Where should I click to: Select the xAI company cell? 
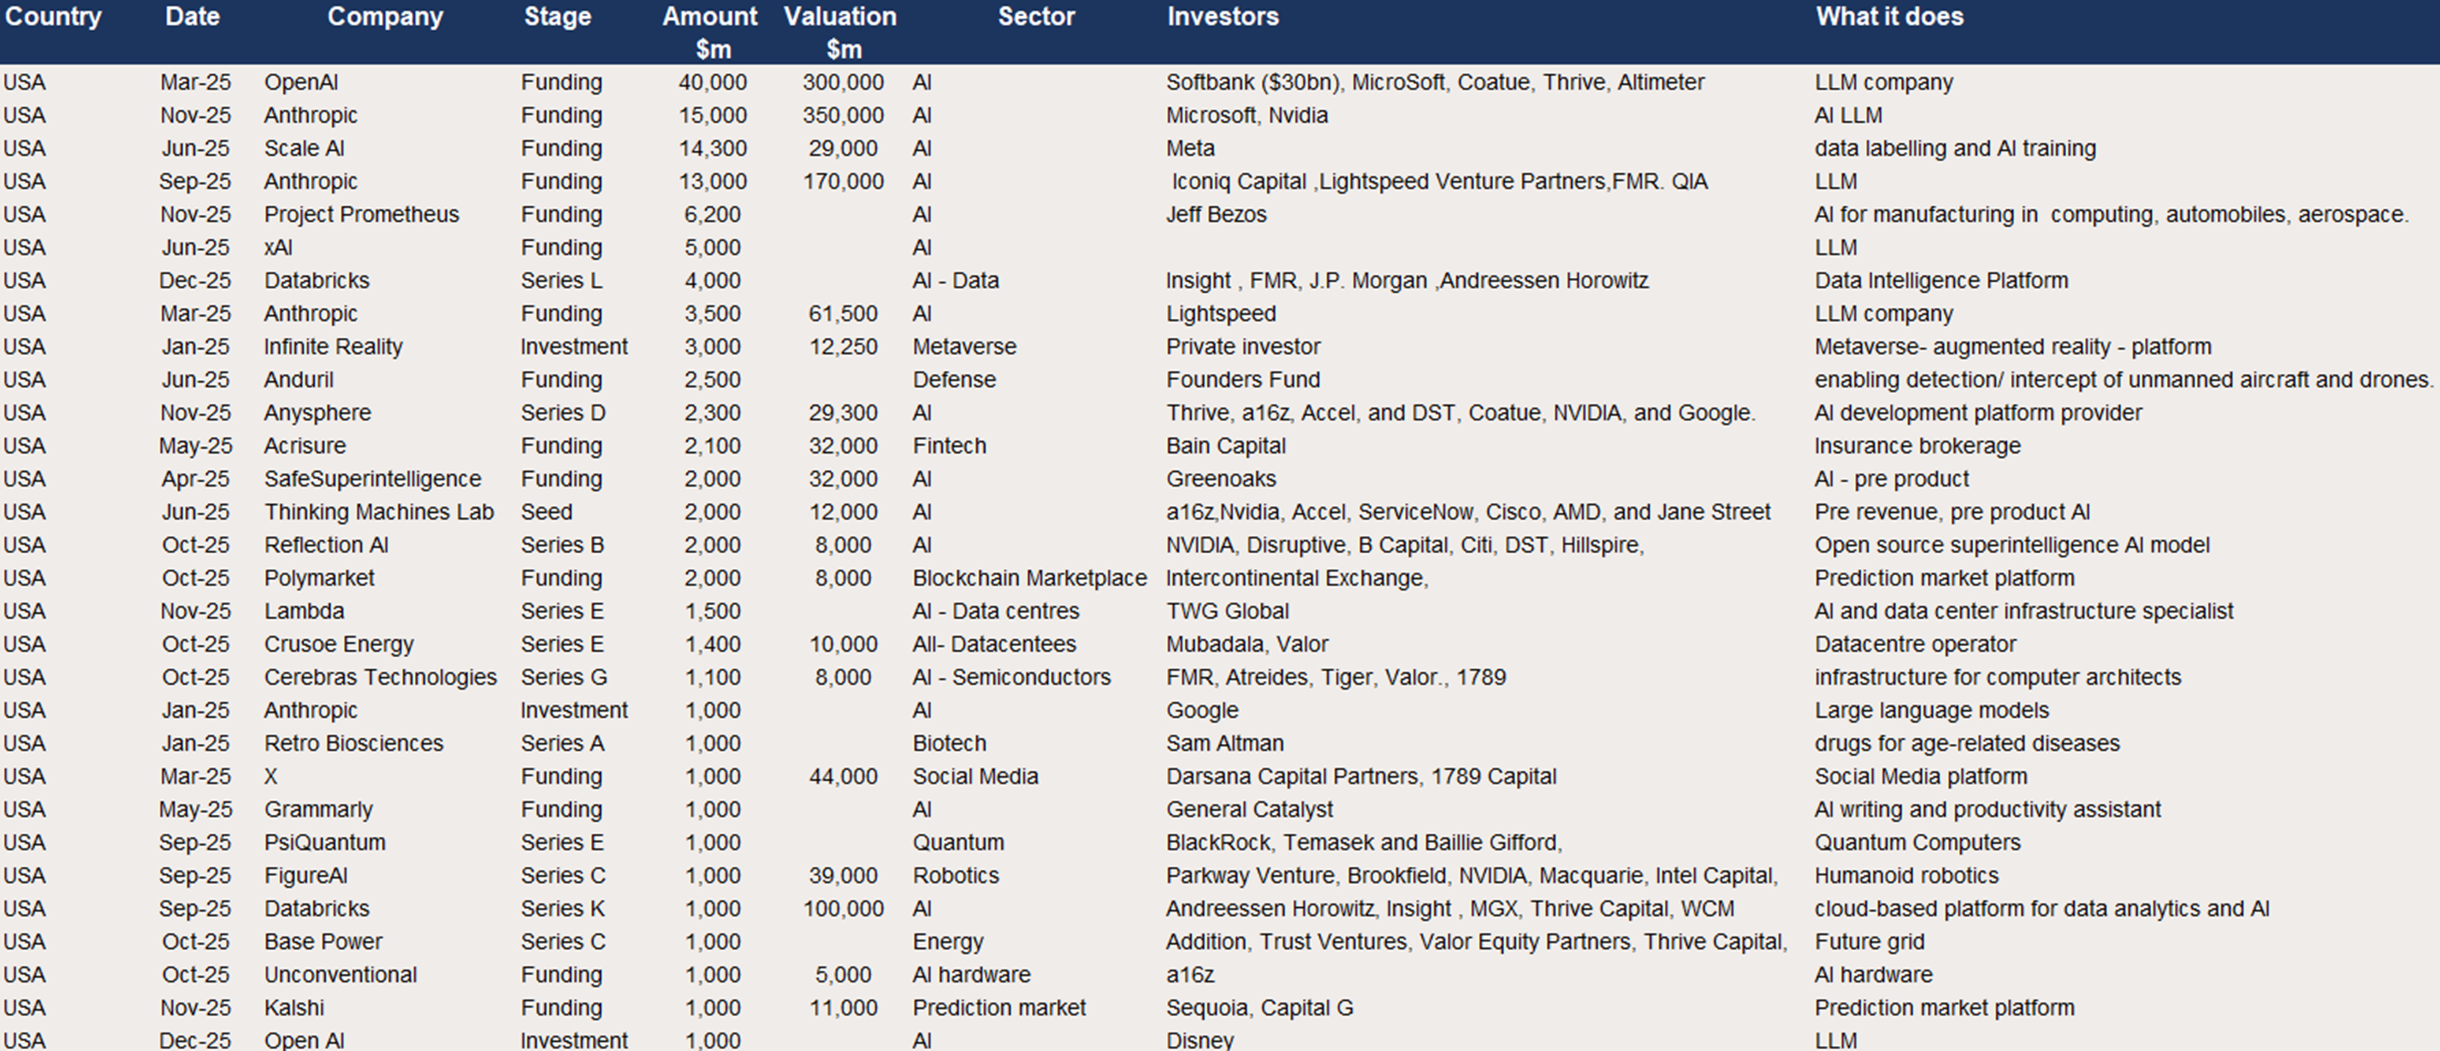tap(278, 248)
